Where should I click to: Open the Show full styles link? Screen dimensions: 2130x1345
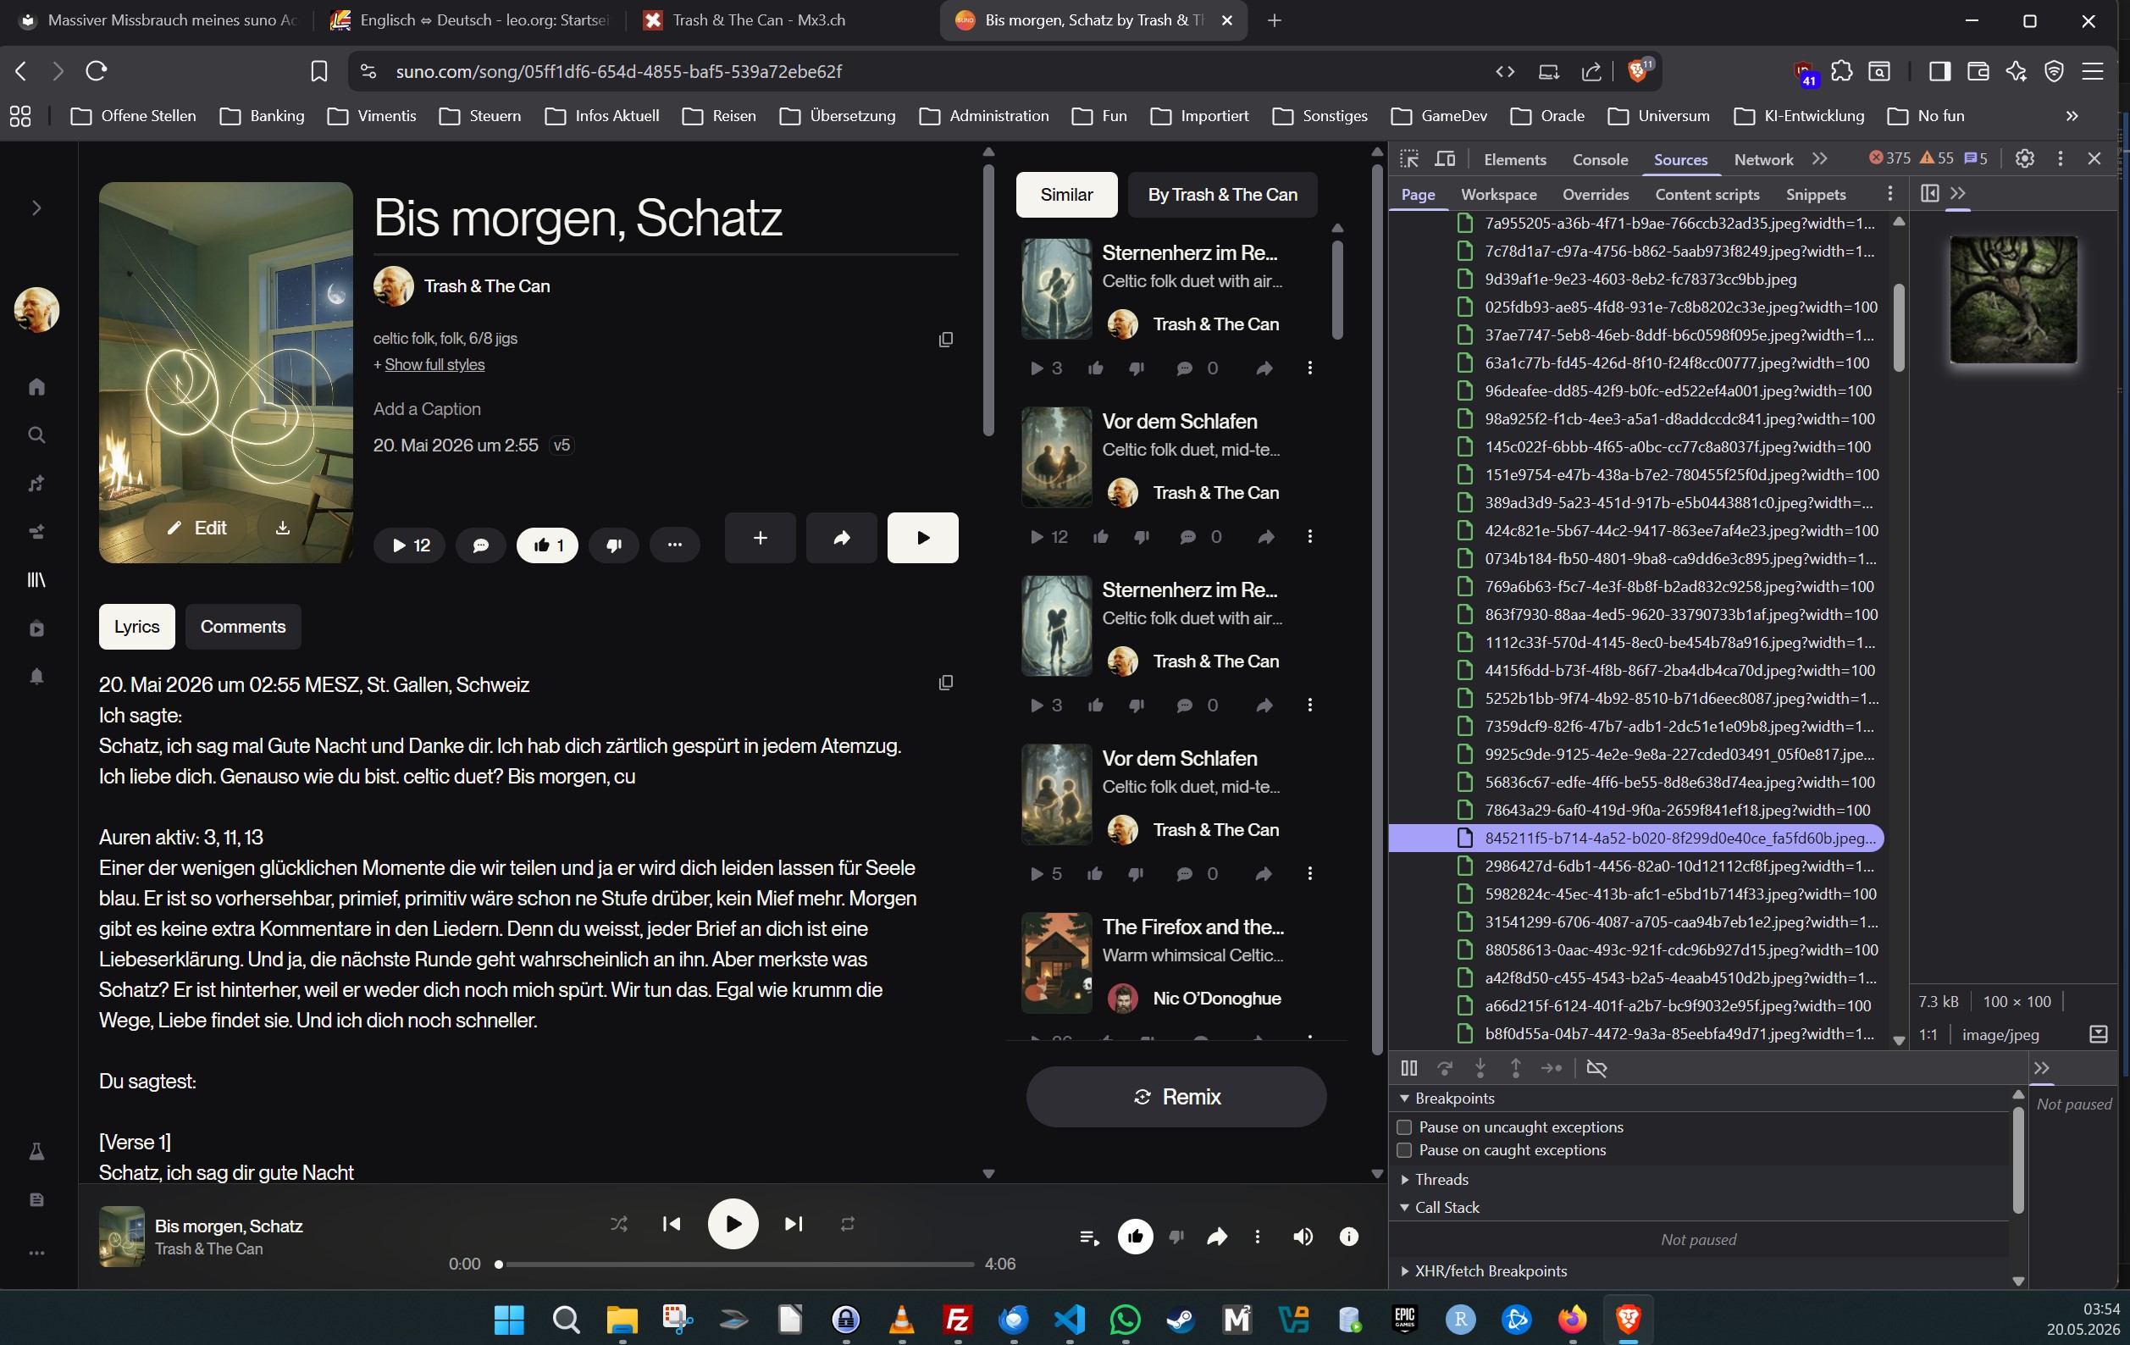(x=434, y=364)
